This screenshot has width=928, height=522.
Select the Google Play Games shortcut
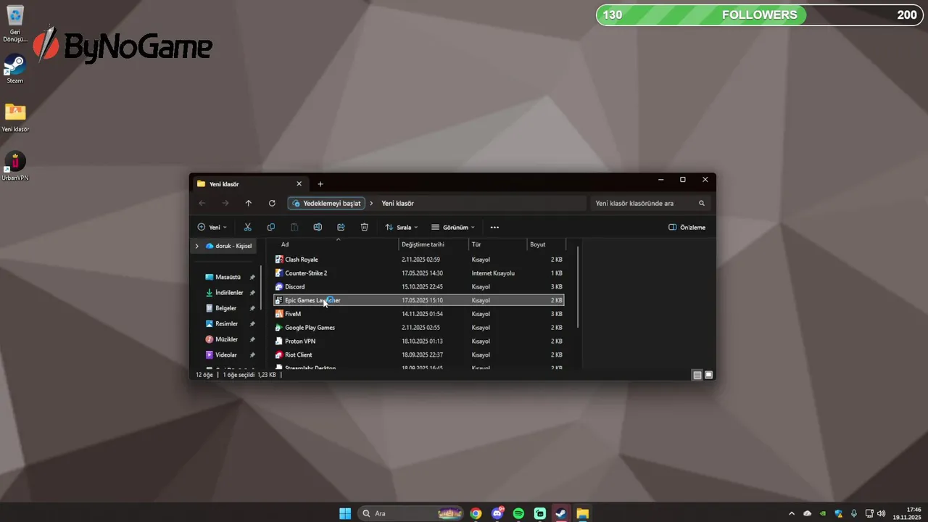418,328
